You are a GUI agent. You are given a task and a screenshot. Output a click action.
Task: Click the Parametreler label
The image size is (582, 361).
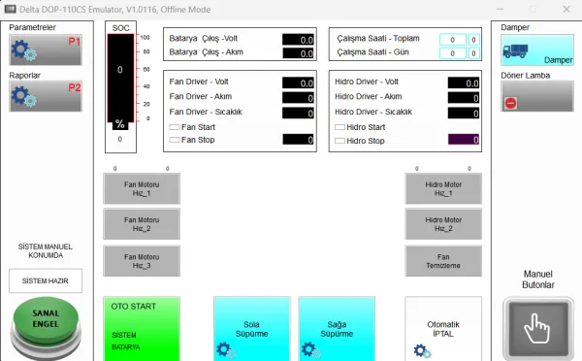click(32, 27)
